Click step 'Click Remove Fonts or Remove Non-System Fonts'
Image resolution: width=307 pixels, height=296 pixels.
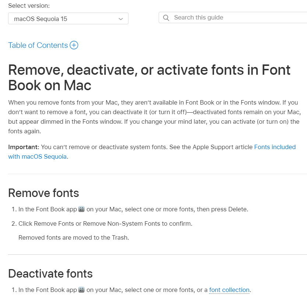[105, 223]
